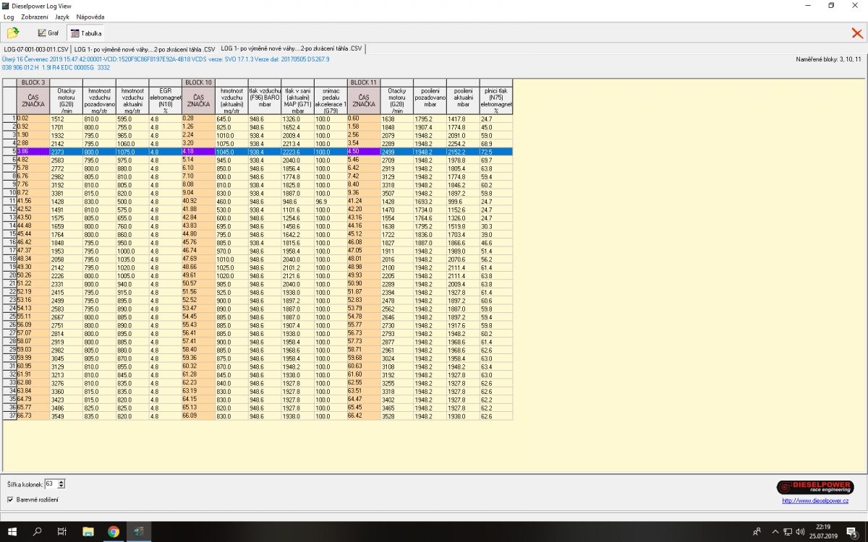Show hidden tray icons chevron

[x=775, y=532]
